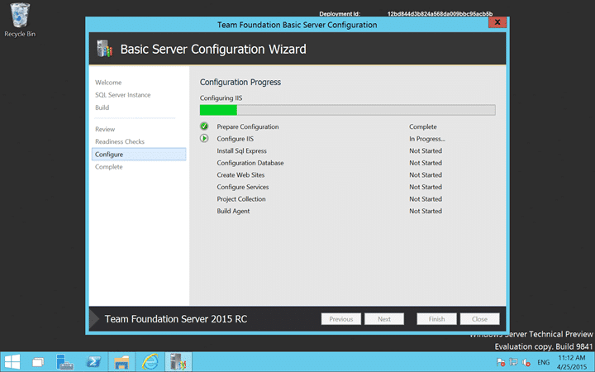Close the Team Foundation configuration window
The height and width of the screenshot is (372, 595).
pos(497,22)
